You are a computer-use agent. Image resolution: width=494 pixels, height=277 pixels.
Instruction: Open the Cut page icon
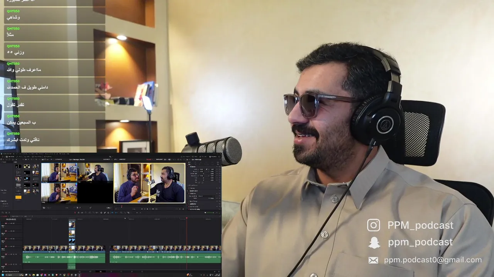(x=91, y=271)
